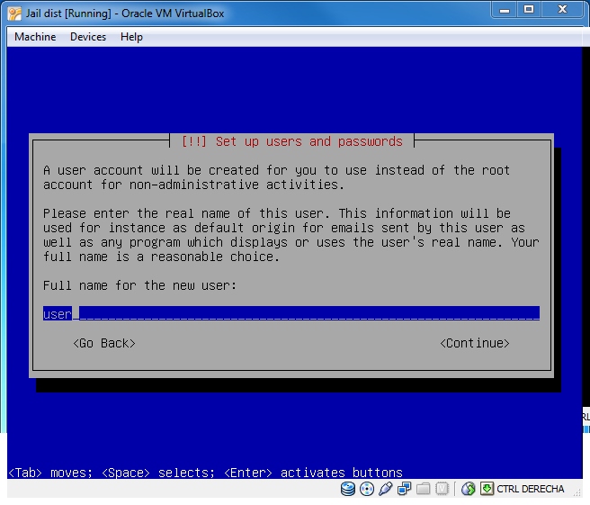Open the hard disk activity indicator

348,489
